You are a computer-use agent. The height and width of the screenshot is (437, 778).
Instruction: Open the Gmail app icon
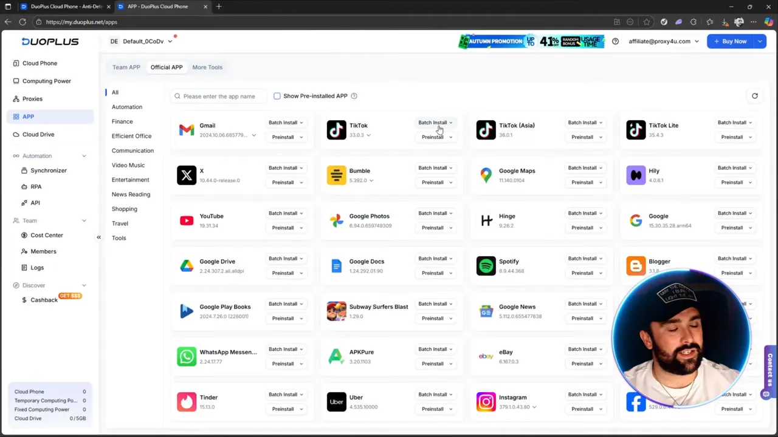coord(187,130)
